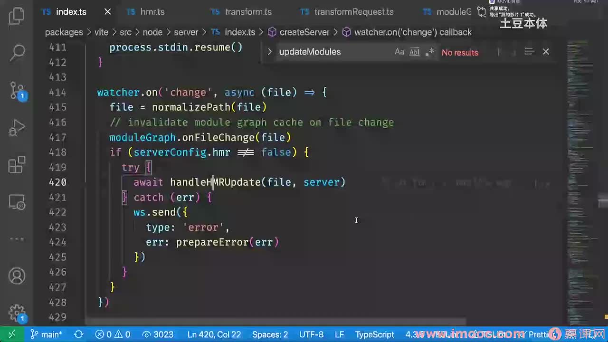The image size is (608, 342).
Task: Open the Accounts menu
Action: 17,276
